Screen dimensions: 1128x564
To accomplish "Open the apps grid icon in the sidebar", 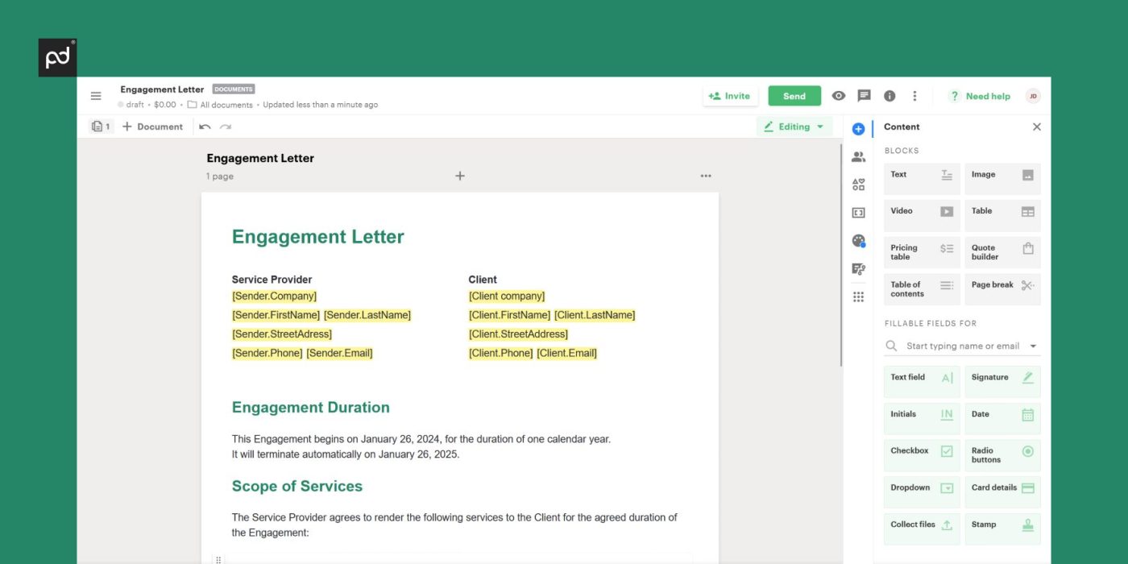I will (858, 297).
